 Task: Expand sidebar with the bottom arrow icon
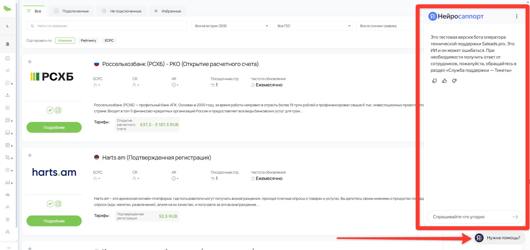pos(9,248)
